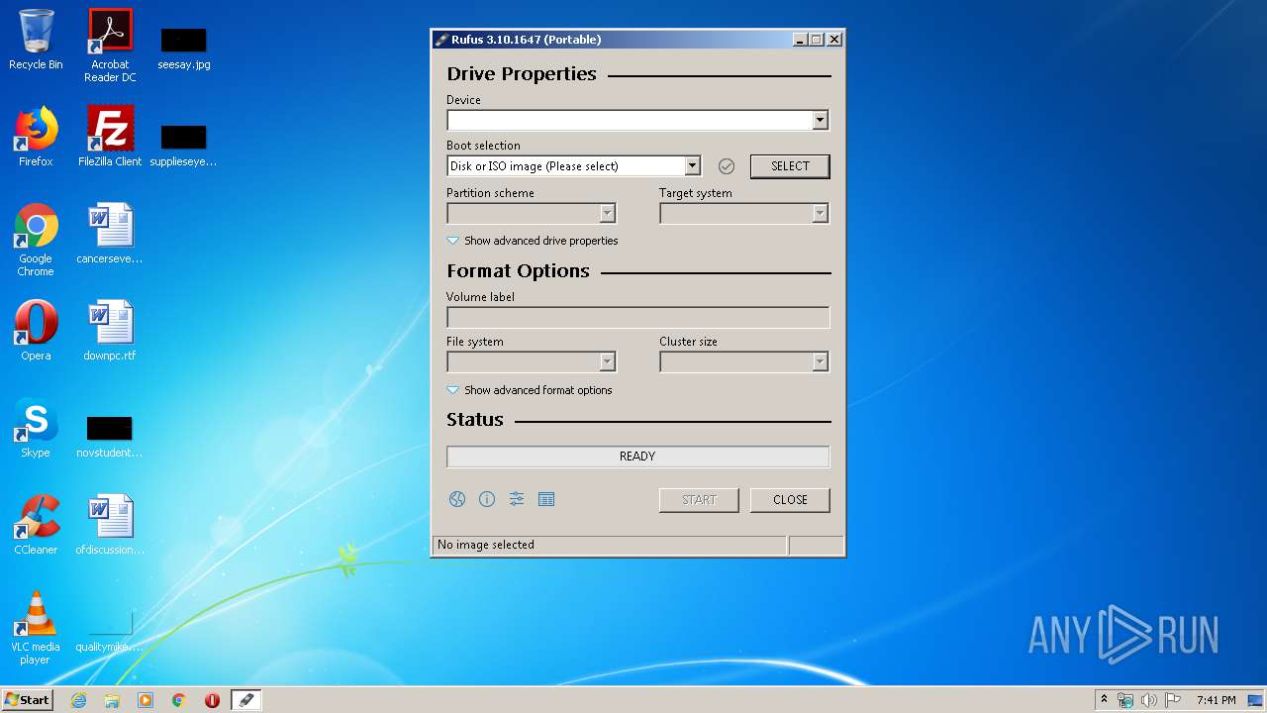Open the Windows Start menu

27,700
